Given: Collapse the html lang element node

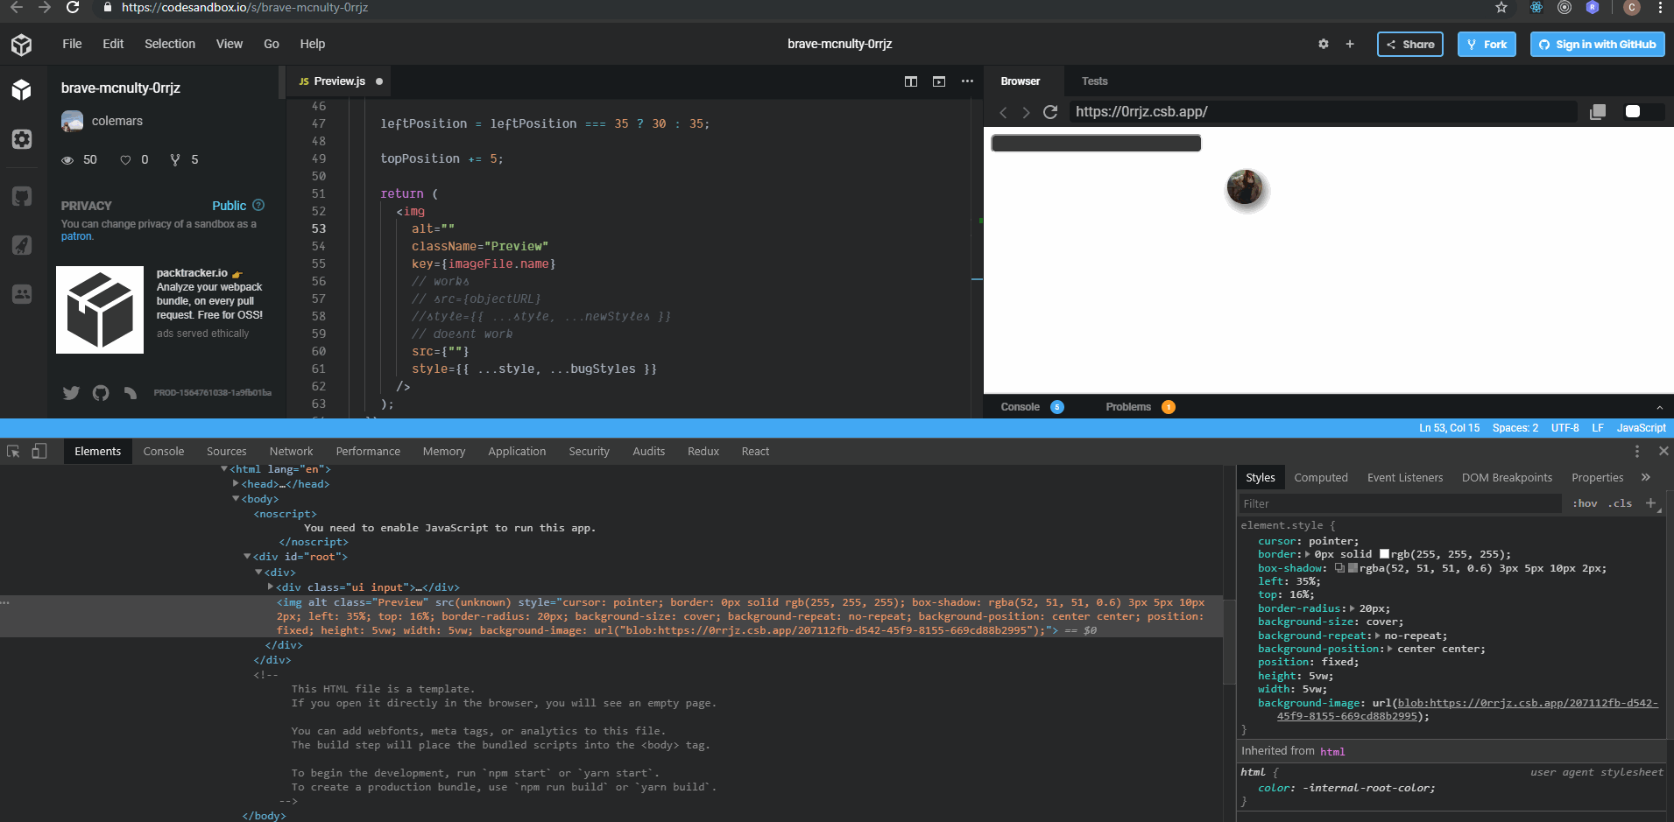Looking at the screenshot, I should pos(224,469).
